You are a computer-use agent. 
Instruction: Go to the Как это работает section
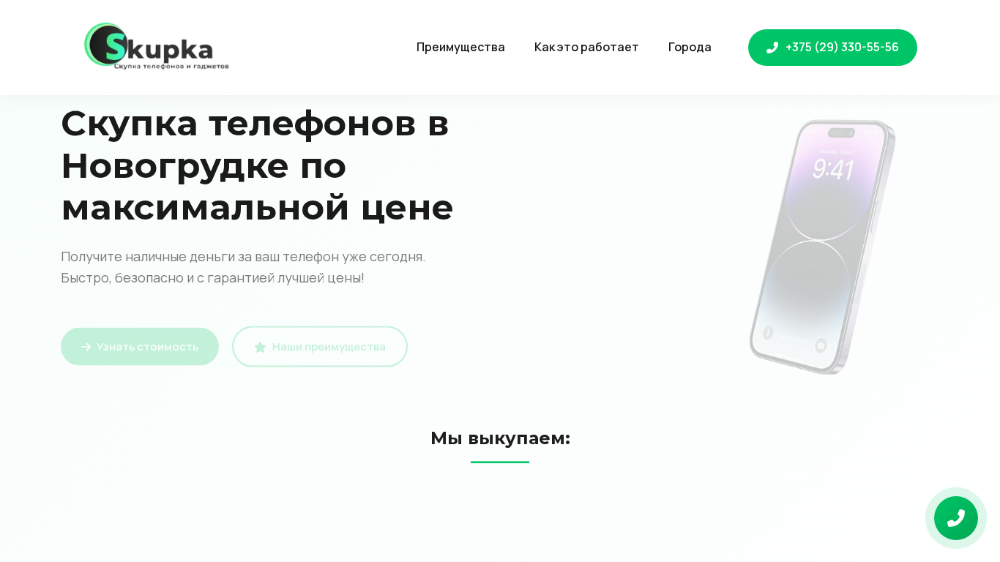coord(586,48)
